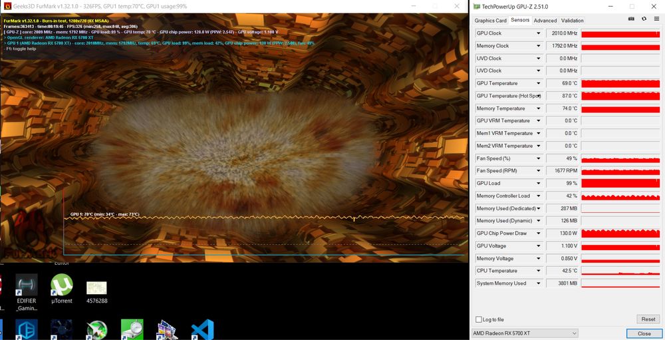
Task: Expand the GPU Chip Power Draw dropdown
Action: point(539,234)
